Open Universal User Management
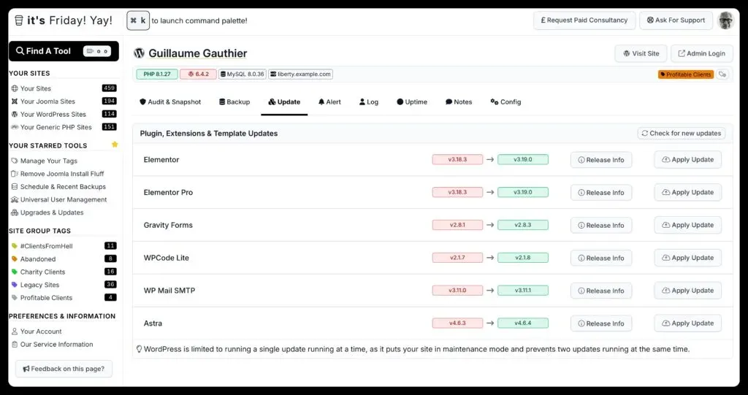The width and height of the screenshot is (748, 395). coord(58,199)
